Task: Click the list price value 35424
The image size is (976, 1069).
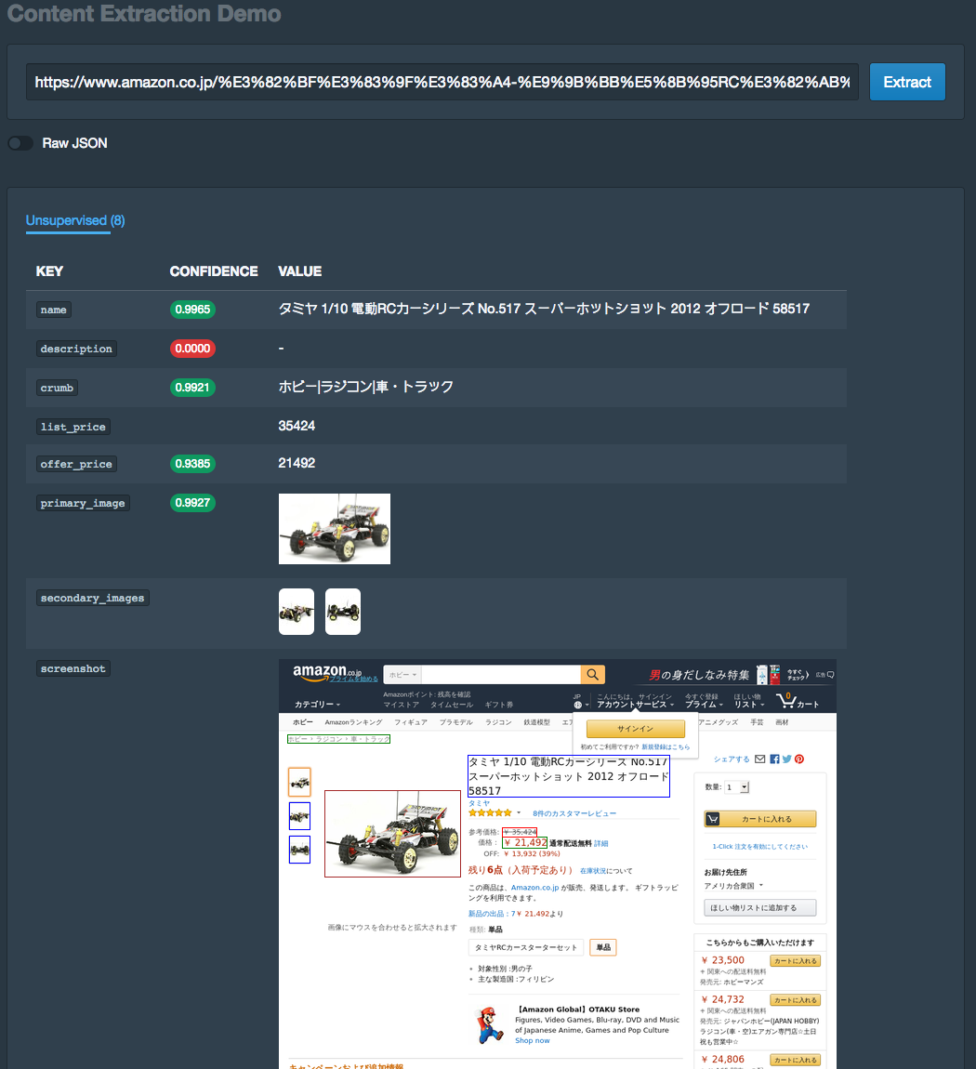Action: click(297, 426)
